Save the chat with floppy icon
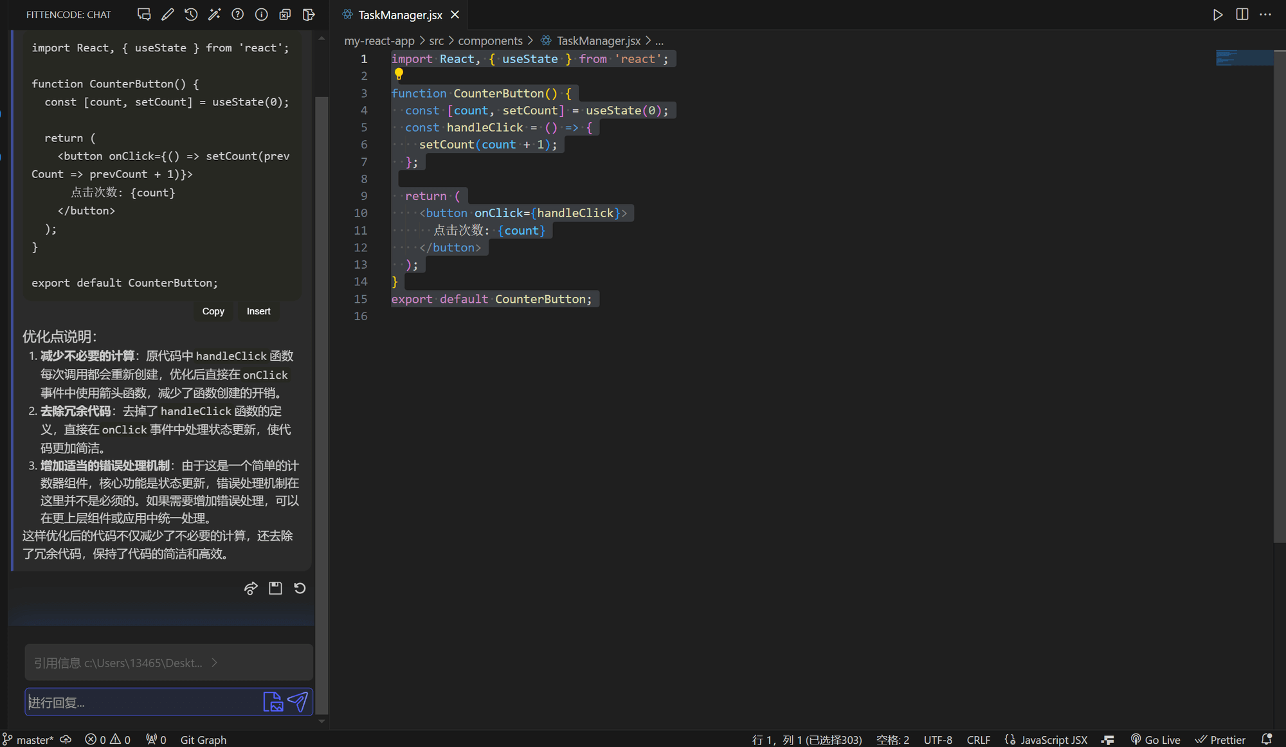This screenshot has width=1286, height=747. (275, 588)
